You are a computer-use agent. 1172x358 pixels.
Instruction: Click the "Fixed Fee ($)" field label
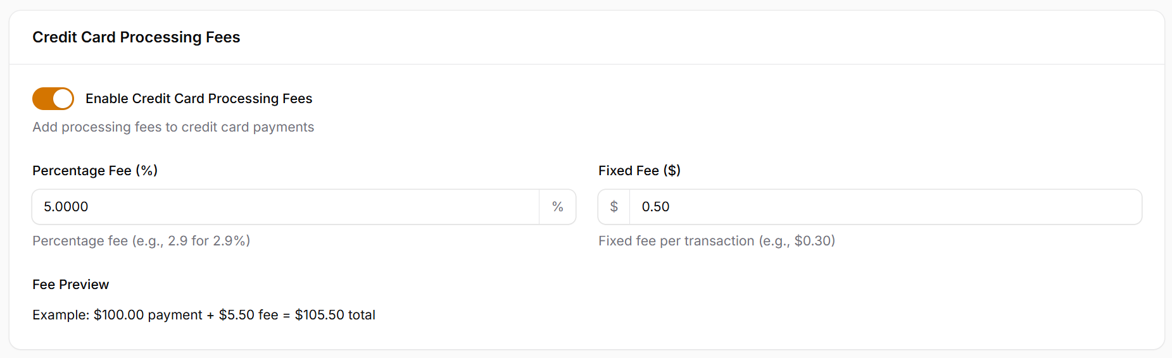pos(639,171)
